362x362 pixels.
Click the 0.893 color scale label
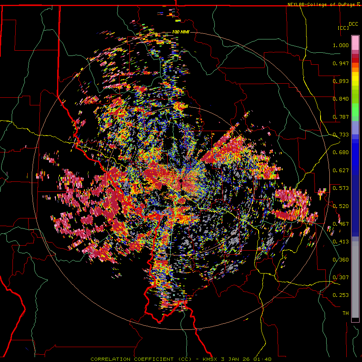(x=341, y=81)
